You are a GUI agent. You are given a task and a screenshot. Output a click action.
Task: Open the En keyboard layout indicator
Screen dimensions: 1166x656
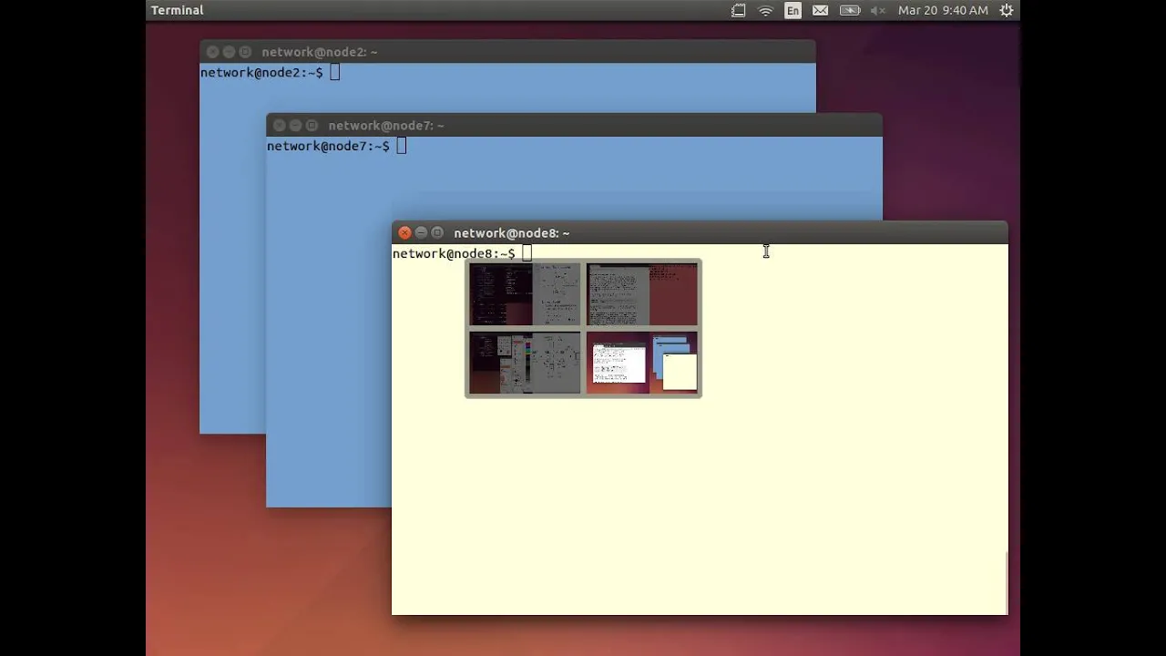point(793,10)
